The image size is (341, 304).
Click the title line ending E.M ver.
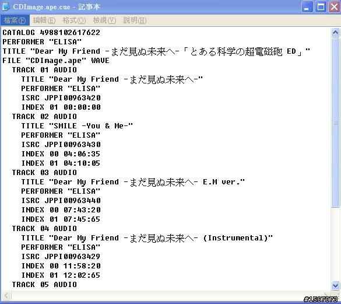click(133, 182)
